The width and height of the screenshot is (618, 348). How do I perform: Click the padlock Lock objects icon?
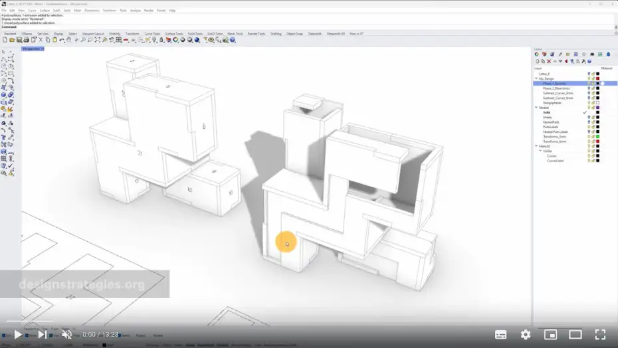161,40
